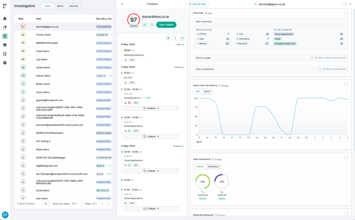The image size is (355, 220).
Task: Open the alerts link under CASB Inline
Action: [x=202, y=198]
